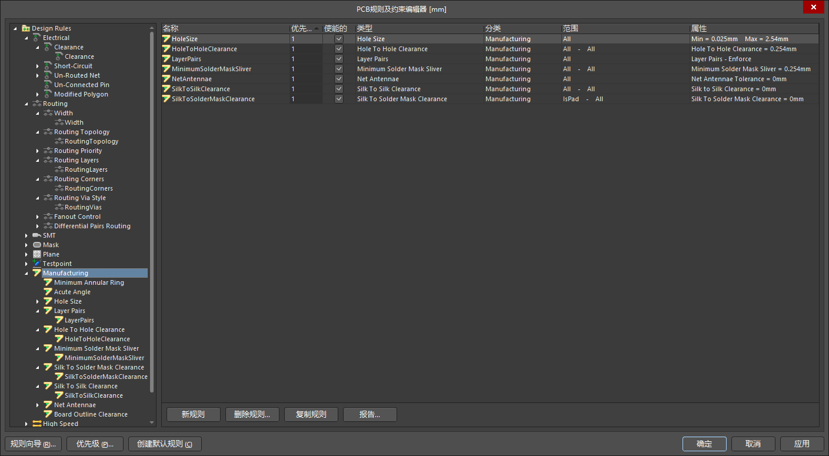The image size is (829, 456).
Task: Disable the HoleSize rule checkbox
Action: (339, 39)
